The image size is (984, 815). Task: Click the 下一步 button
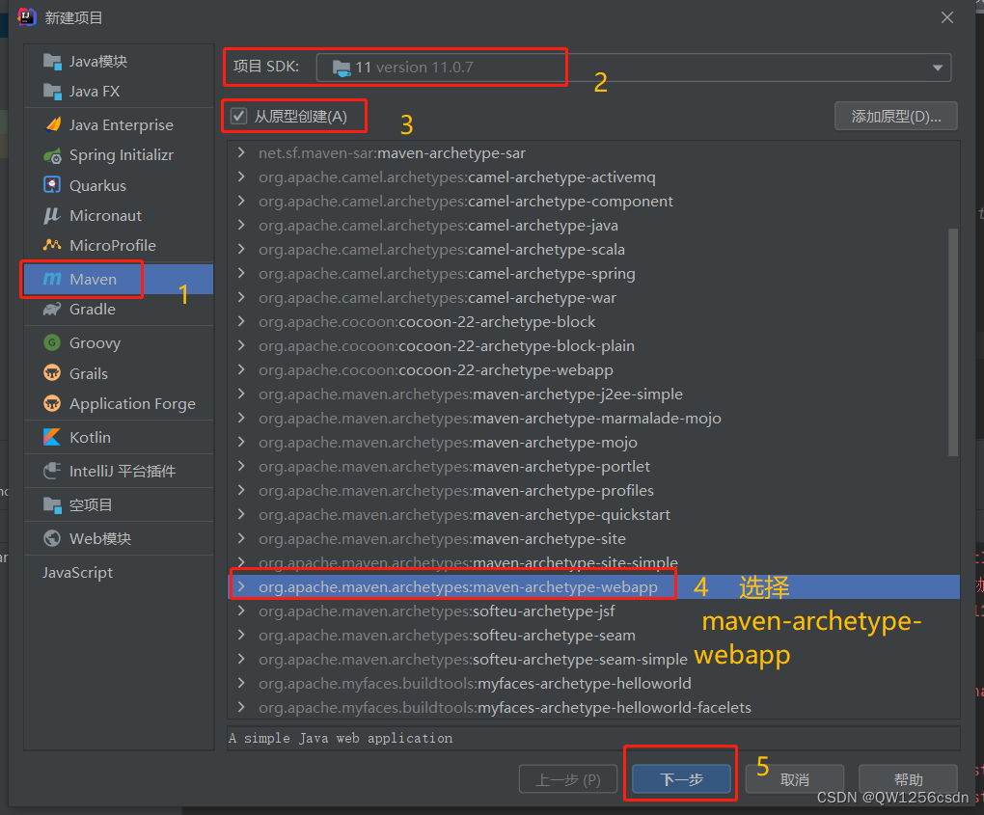pyautogui.click(x=681, y=780)
